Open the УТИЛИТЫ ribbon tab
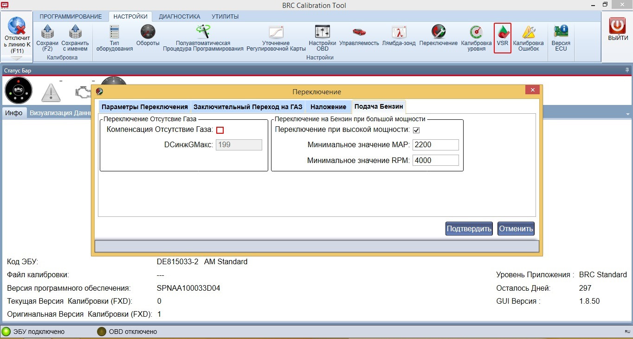 225,16
